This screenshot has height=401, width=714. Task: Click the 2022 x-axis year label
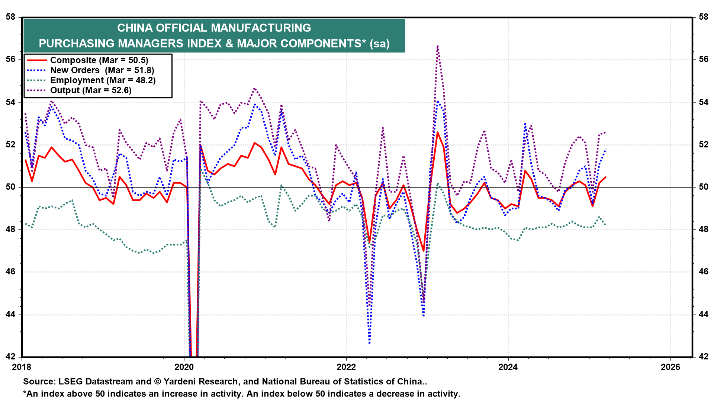coord(346,367)
